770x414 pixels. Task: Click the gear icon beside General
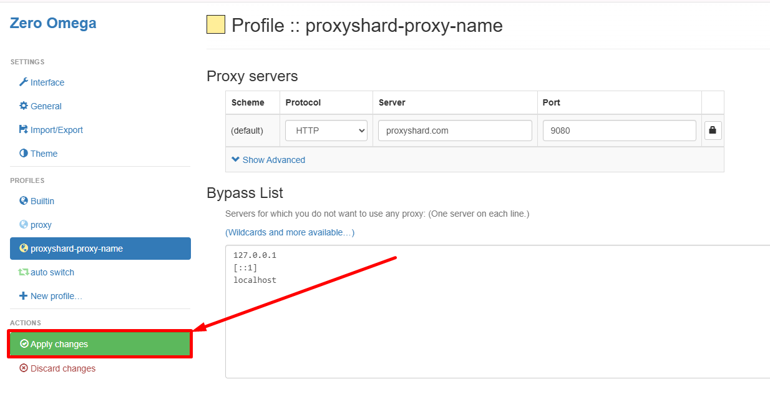[24, 106]
